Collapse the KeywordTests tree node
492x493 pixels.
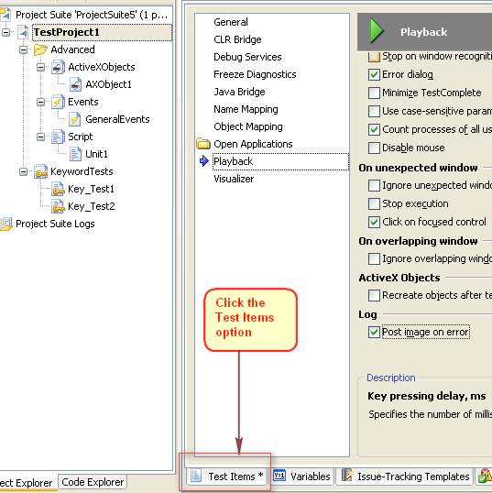23,171
